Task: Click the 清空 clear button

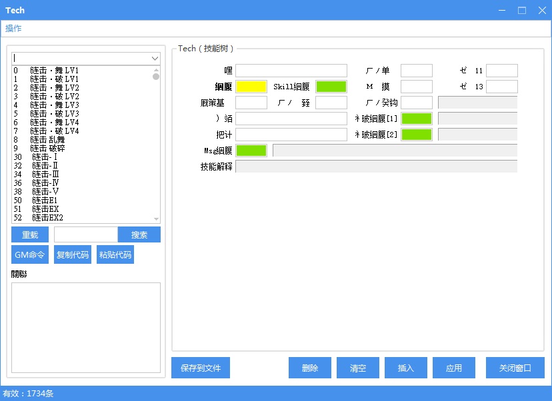Action: (x=358, y=368)
